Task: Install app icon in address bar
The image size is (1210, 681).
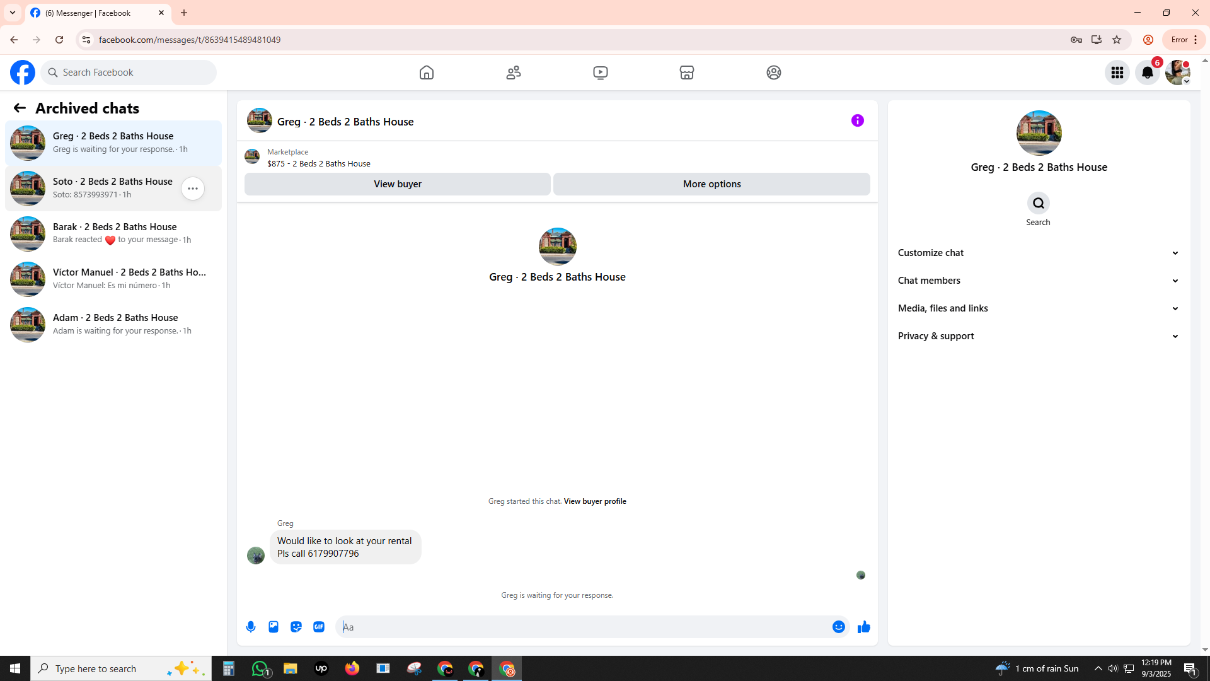Action: tap(1097, 40)
